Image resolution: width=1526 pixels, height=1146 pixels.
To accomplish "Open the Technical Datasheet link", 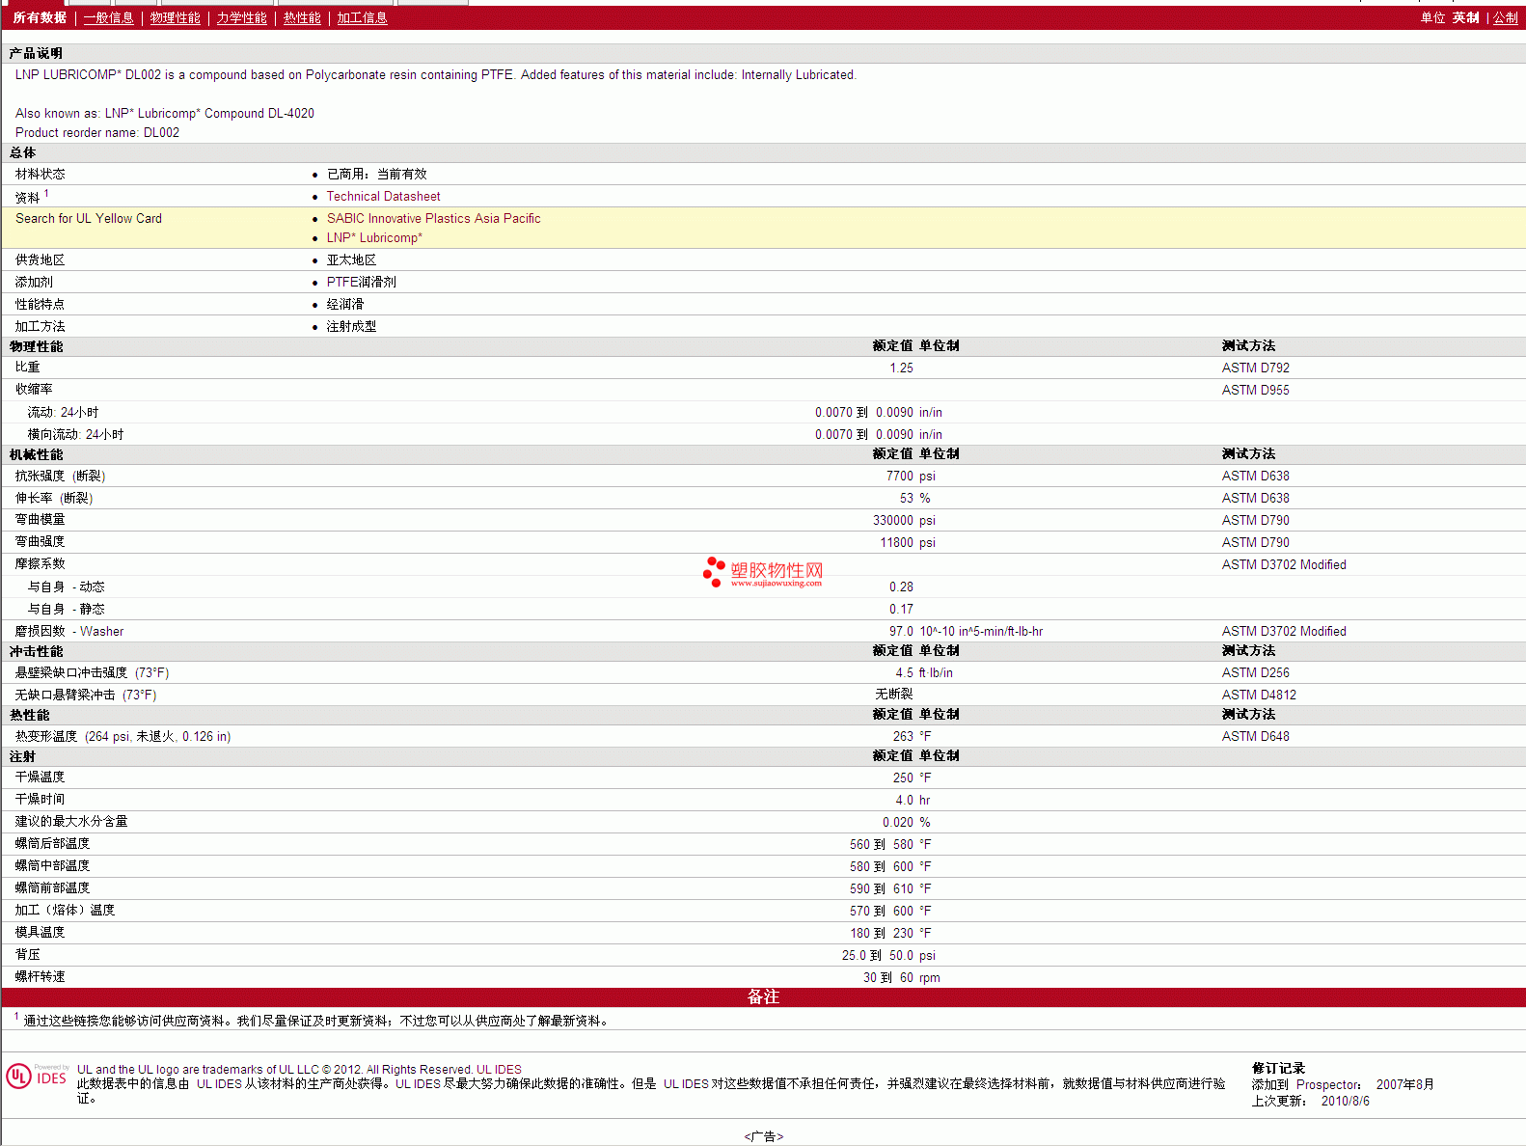I will pos(383,196).
